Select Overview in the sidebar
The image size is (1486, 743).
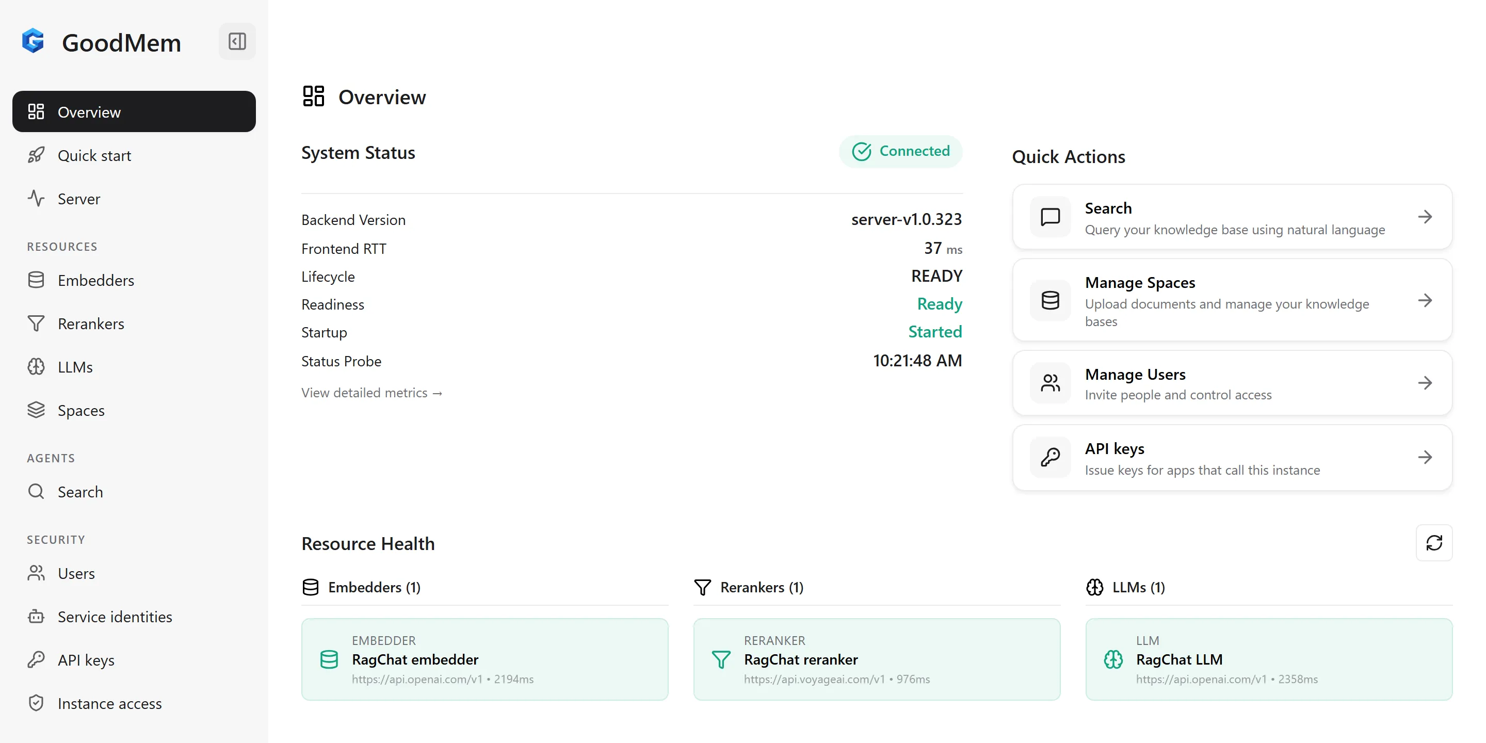pos(134,111)
